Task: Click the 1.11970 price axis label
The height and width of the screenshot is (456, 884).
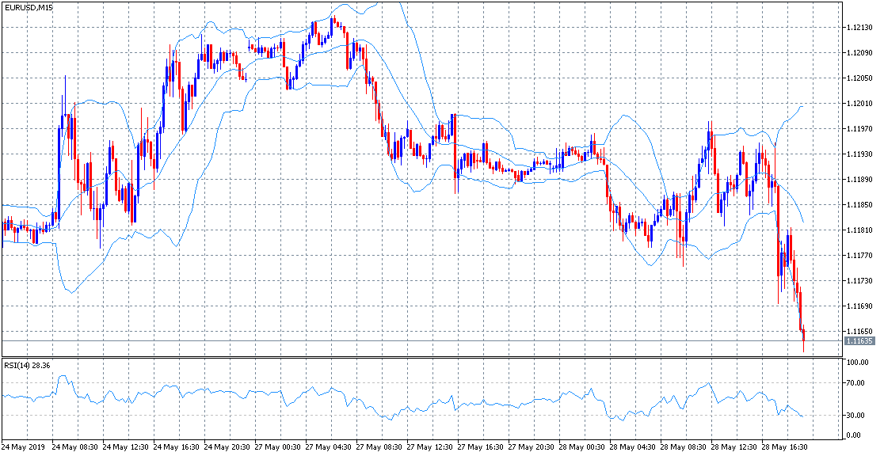Action: pos(861,128)
